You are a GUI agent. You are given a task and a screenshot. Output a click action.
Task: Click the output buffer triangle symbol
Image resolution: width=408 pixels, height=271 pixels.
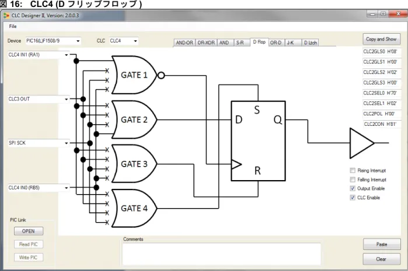coord(362,143)
